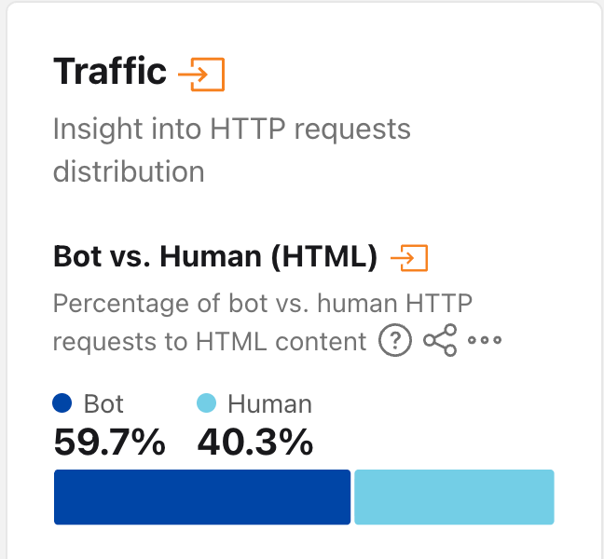Viewport: 604px width, 559px height.
Task: Click the 40.3% human percentage value
Action: coord(255,442)
